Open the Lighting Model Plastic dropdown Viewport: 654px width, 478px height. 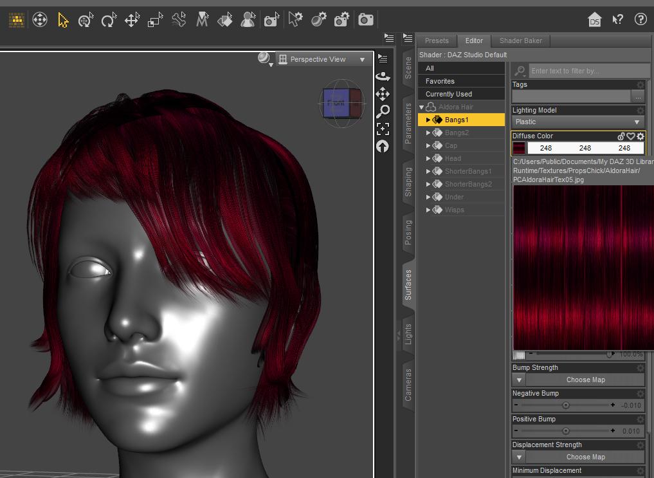[577, 122]
